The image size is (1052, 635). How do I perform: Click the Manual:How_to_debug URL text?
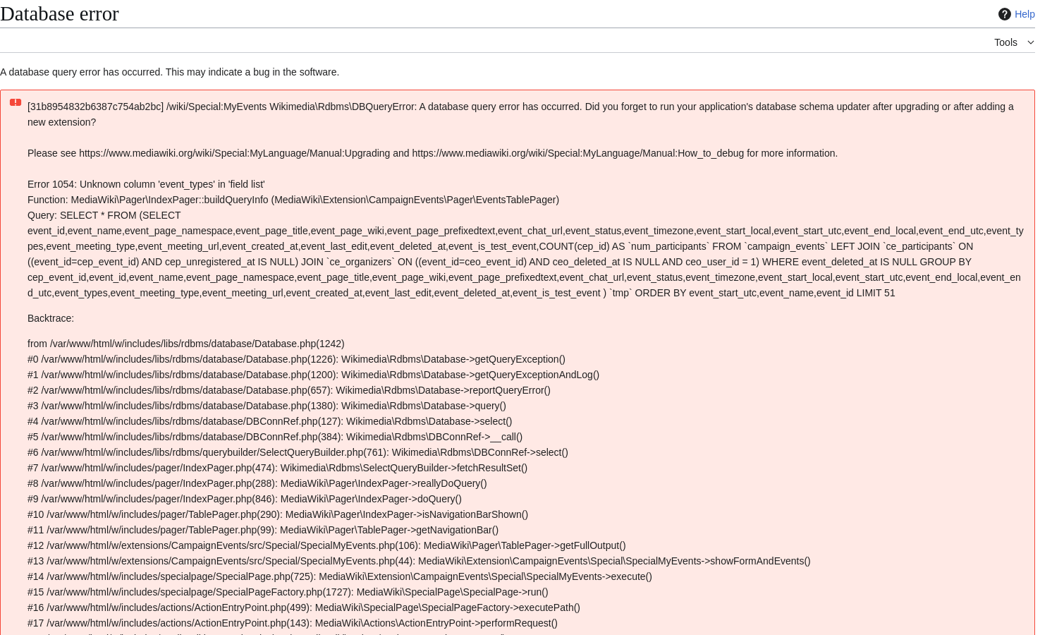tap(578, 153)
